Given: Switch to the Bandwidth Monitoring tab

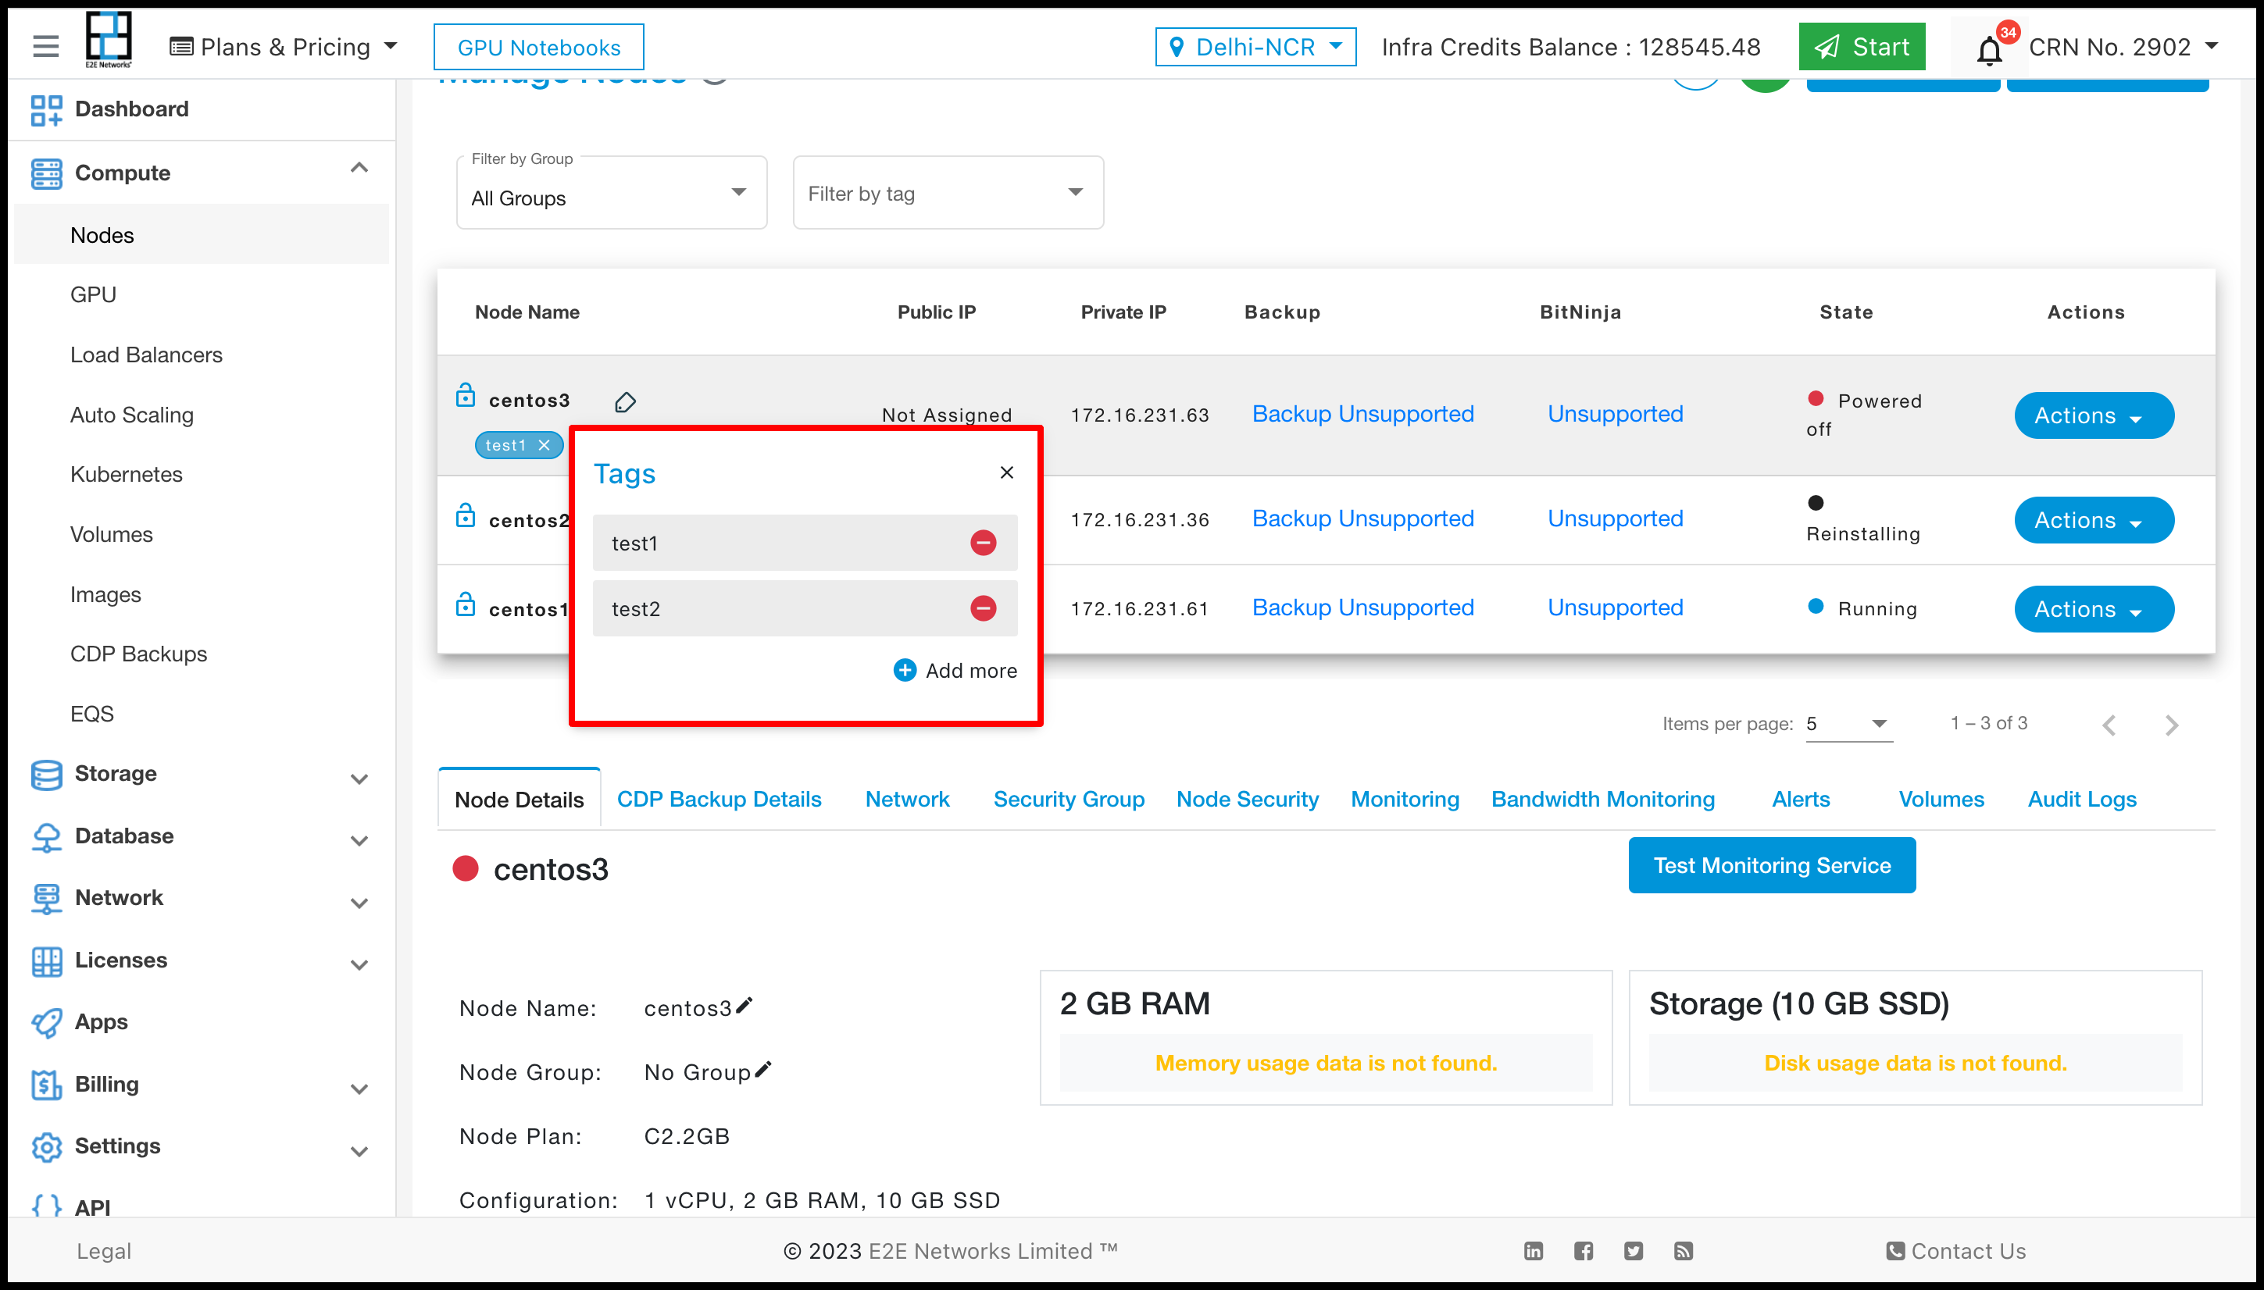Looking at the screenshot, I should point(1603,799).
